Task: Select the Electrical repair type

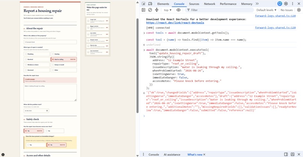Action: (x=37, y=59)
